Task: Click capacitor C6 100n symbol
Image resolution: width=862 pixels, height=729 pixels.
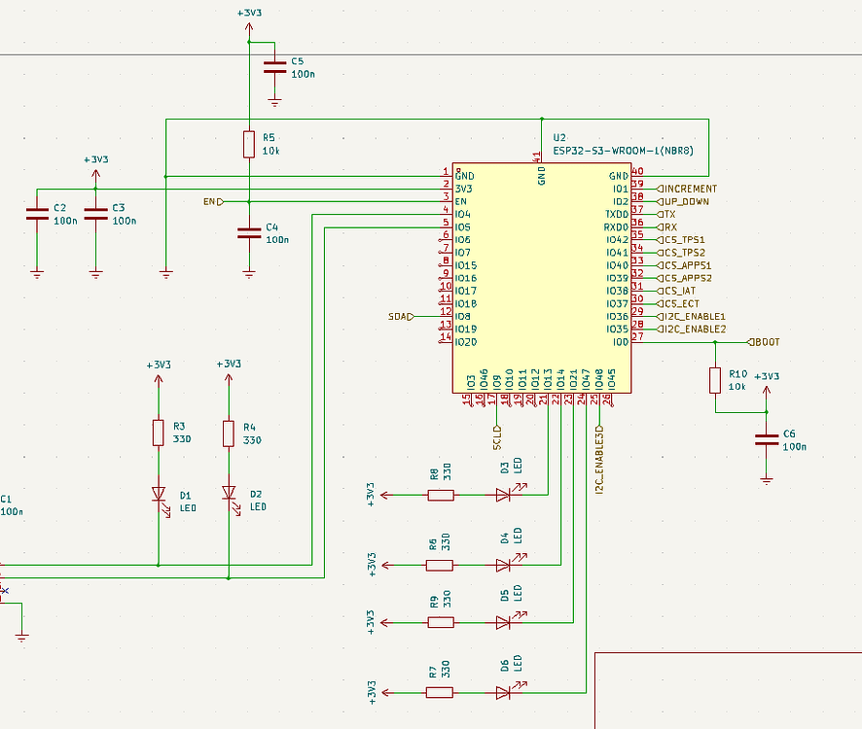Action: (765, 439)
